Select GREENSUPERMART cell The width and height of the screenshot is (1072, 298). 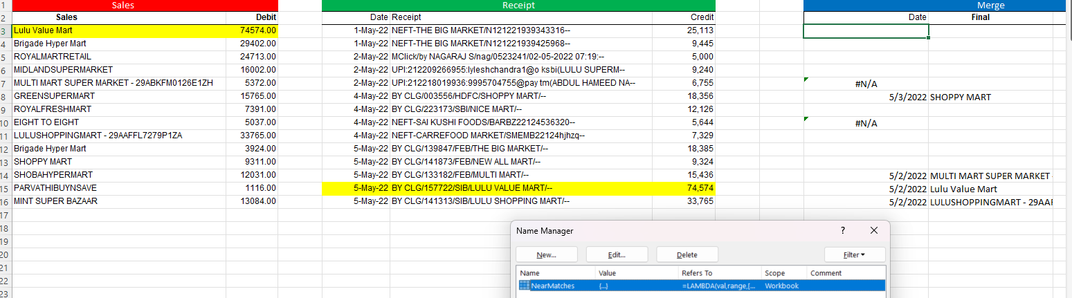point(119,96)
